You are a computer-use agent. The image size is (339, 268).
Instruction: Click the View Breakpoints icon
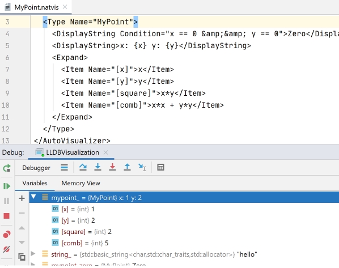click(7, 234)
